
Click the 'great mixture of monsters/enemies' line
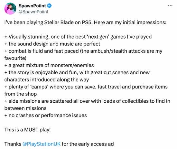click(x=49, y=65)
